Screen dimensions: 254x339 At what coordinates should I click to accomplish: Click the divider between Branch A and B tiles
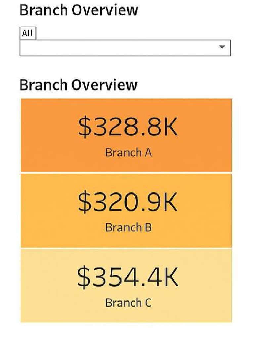point(126,173)
